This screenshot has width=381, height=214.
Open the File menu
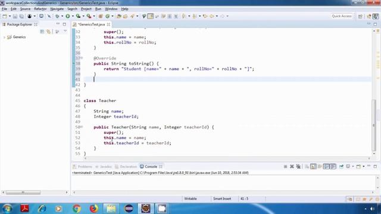4,9
